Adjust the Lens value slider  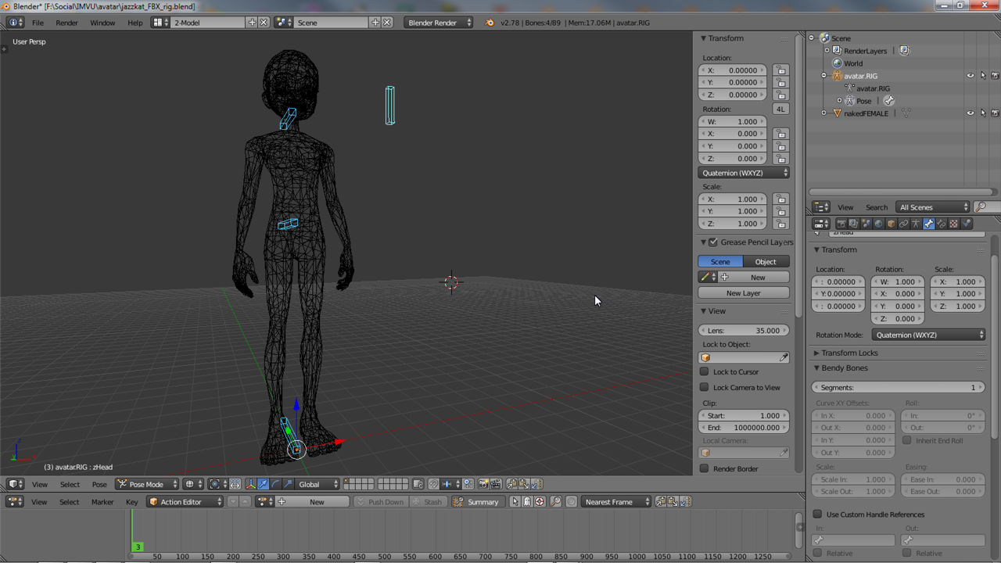pyautogui.click(x=743, y=330)
